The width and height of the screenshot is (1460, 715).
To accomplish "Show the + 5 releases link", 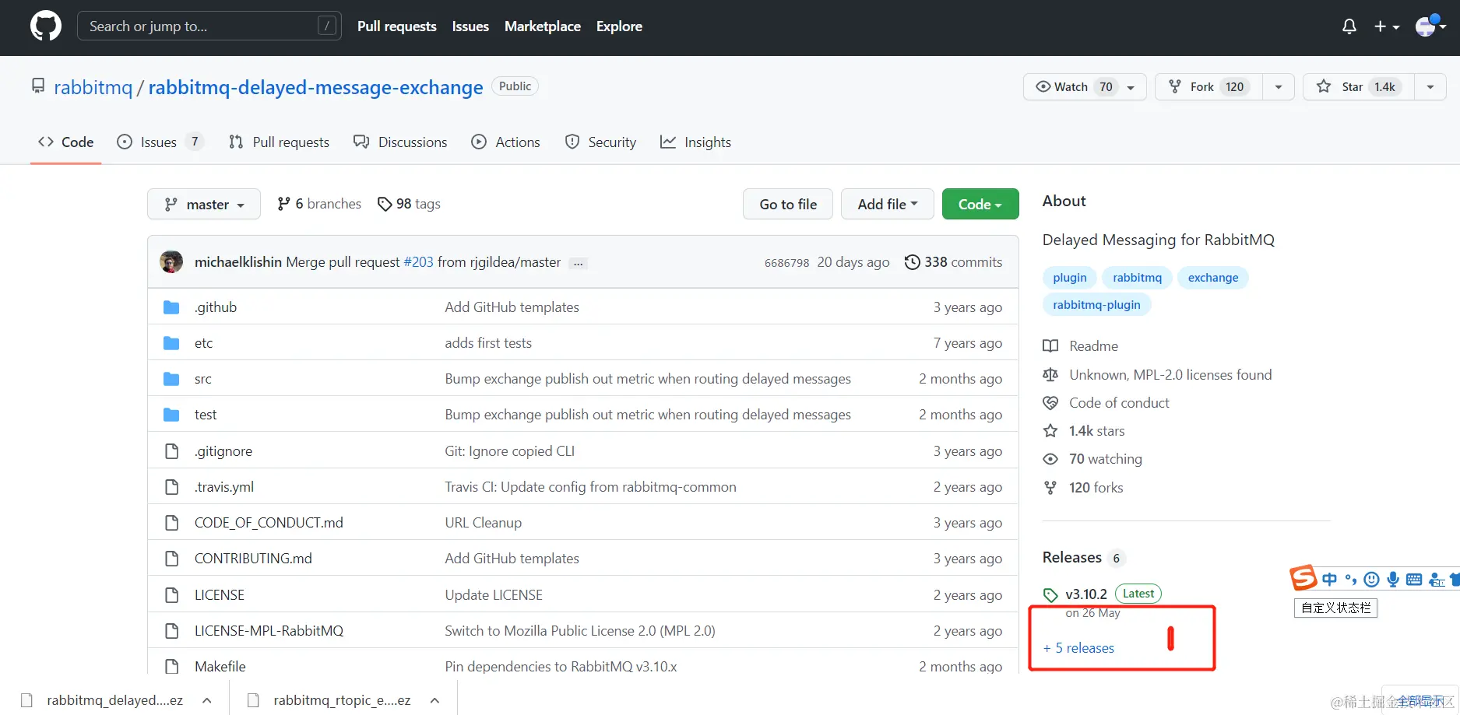I will tap(1078, 648).
